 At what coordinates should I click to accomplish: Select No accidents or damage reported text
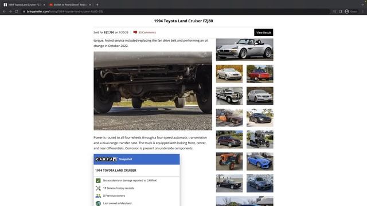point(130,181)
